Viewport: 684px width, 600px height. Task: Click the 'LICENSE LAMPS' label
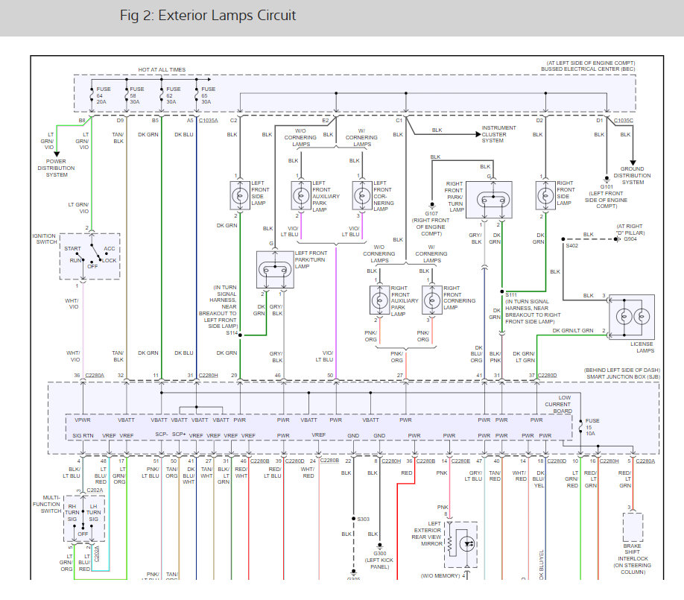tap(642, 347)
